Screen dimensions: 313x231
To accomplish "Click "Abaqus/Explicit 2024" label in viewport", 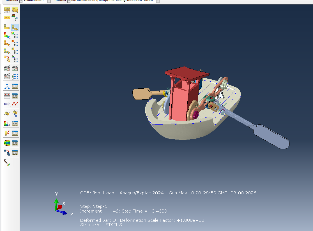I will pos(142,193).
